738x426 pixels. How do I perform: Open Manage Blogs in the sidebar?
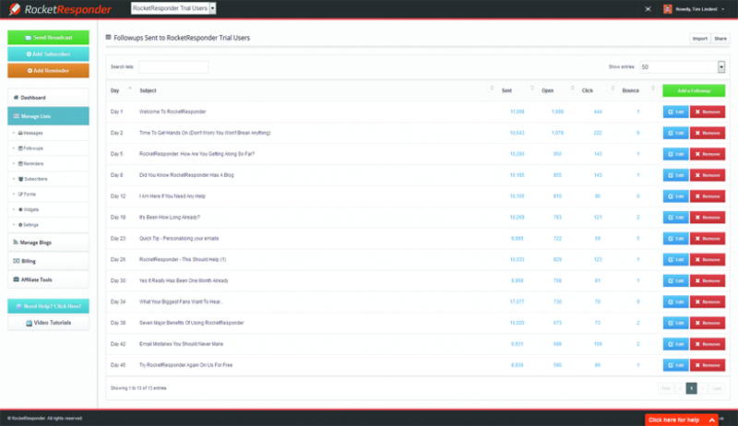point(48,243)
